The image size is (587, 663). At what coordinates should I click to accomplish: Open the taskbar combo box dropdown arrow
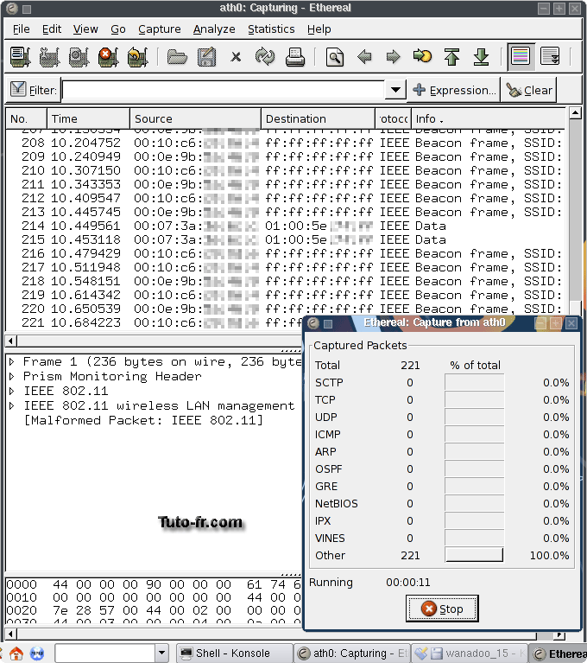click(x=161, y=653)
